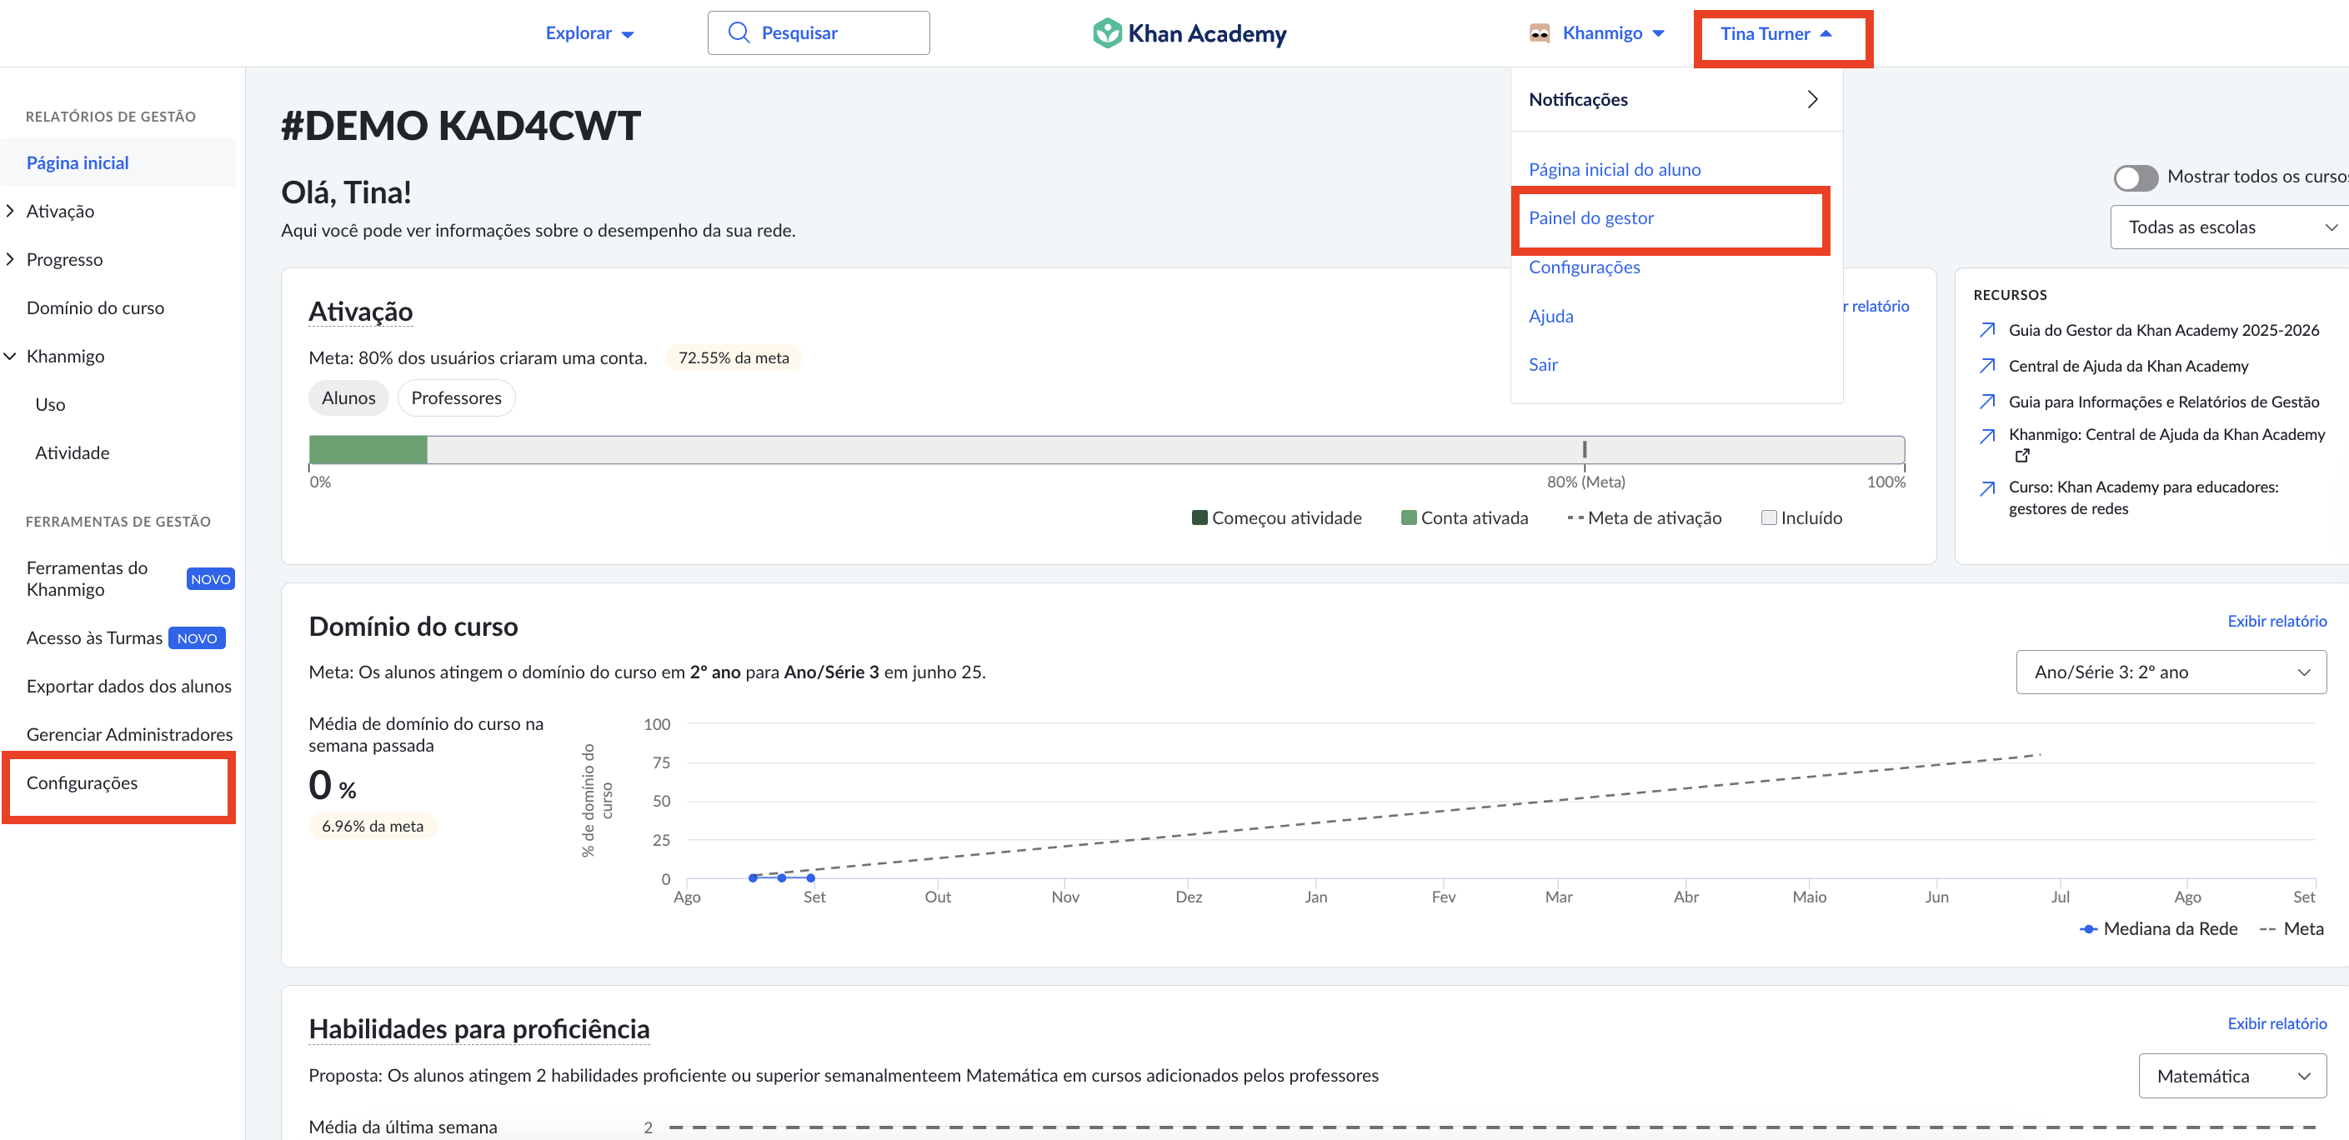Screen dimensions: 2349x1140
Task: Click the green filled portion of activation bar
Action: click(368, 449)
